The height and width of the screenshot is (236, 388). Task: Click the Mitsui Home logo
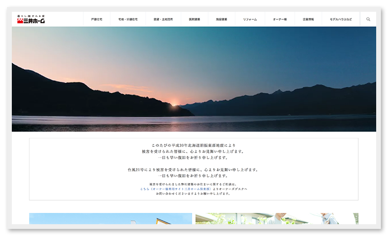[32, 20]
